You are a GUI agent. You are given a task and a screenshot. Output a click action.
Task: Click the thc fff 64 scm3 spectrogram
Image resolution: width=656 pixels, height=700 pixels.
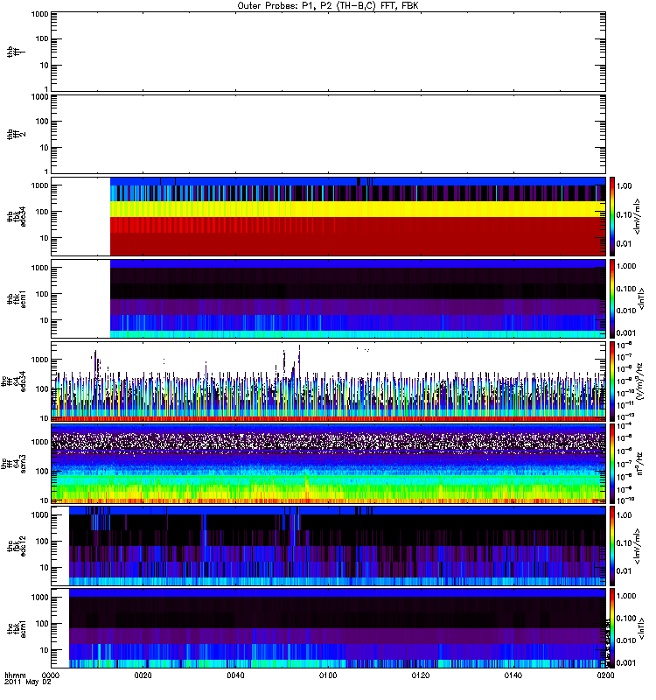[x=329, y=465]
